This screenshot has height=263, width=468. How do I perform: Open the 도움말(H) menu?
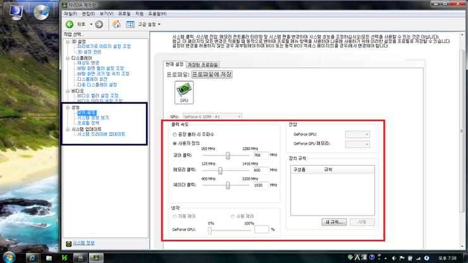coord(157,14)
